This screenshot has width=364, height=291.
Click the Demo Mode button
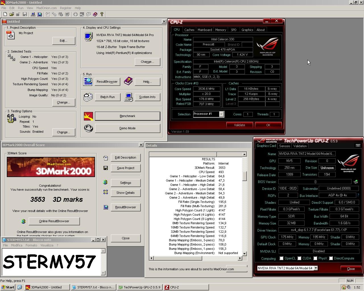click(127, 128)
